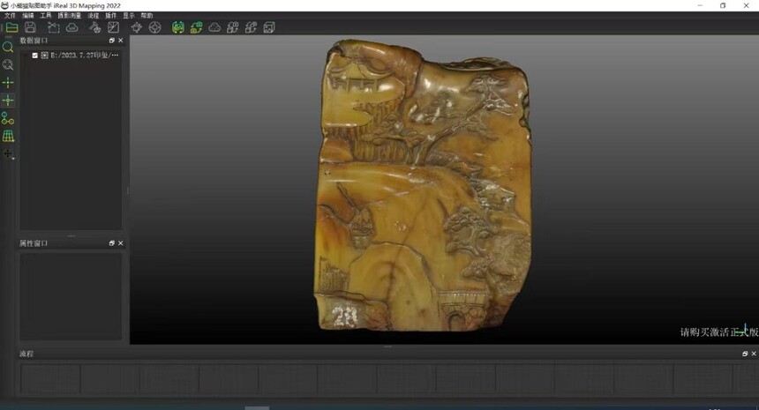The image size is (759, 410).
Task: Close the 属性窗口 panel
Action: click(121, 243)
